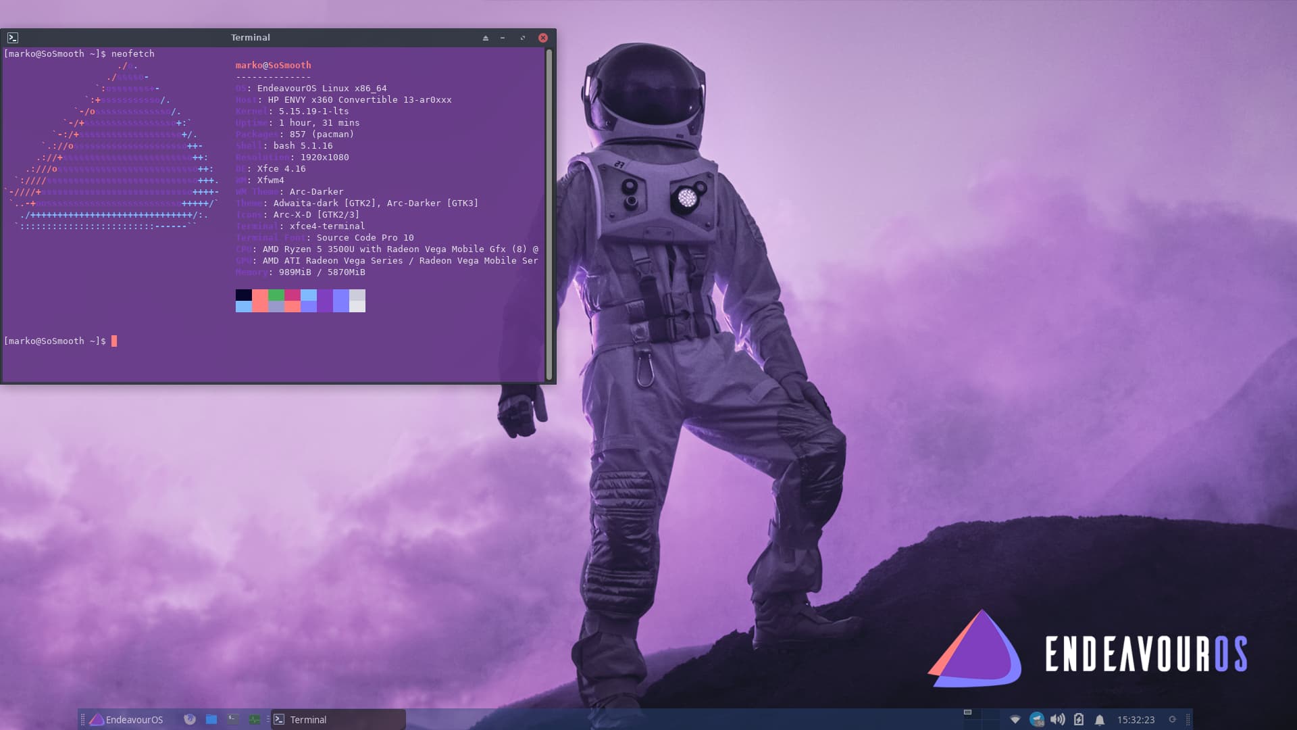Click the Terminal title bar text
This screenshot has height=730, width=1297.
pyautogui.click(x=251, y=38)
